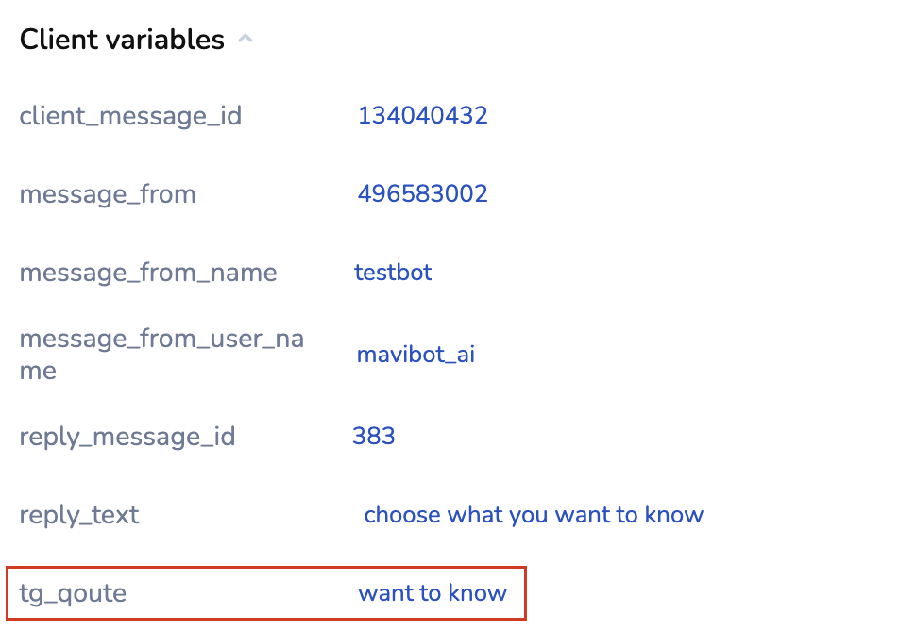Click the message_from value 496583002
This screenshot has height=630, width=916.
(422, 193)
